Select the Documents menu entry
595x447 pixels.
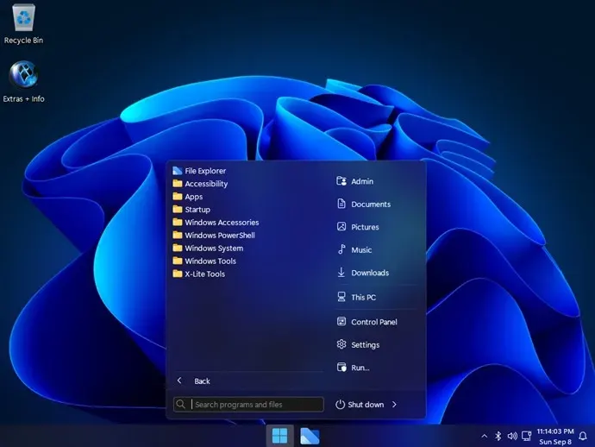click(x=371, y=205)
